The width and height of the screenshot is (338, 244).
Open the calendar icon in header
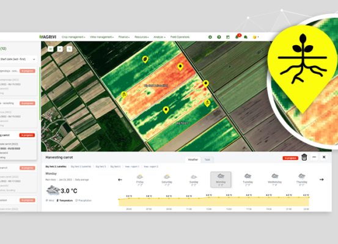(227, 37)
